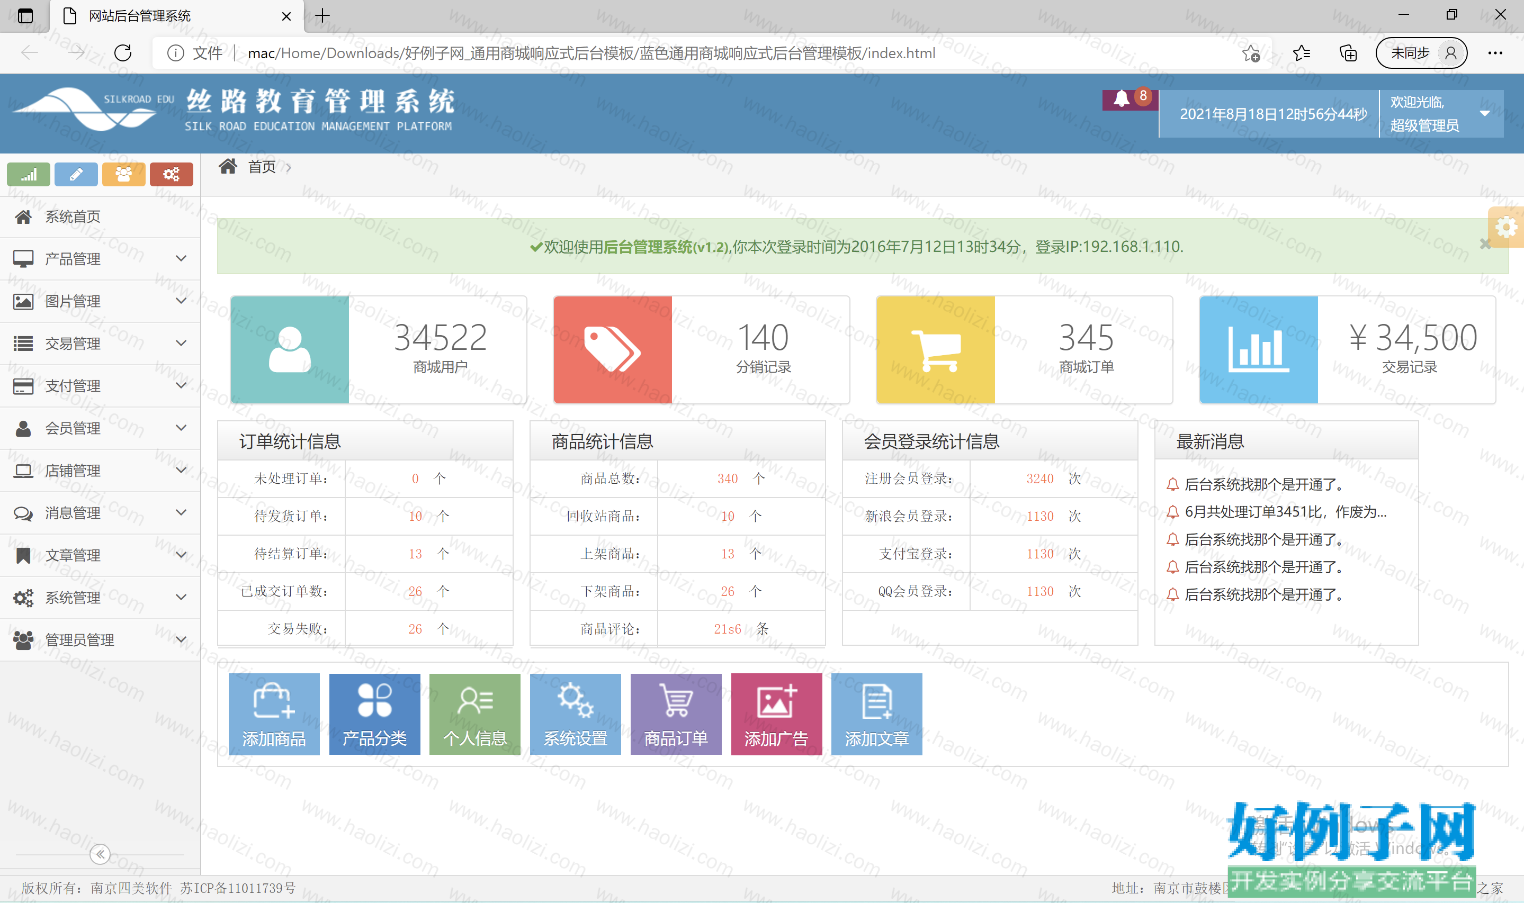
Task: Collapse the sidebar with double-arrow button
Action: 100,854
